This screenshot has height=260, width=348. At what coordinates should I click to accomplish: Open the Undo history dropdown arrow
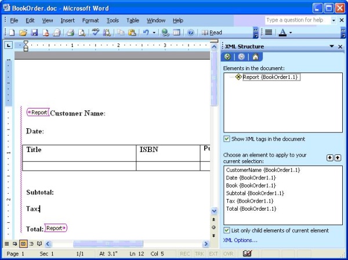click(154, 33)
